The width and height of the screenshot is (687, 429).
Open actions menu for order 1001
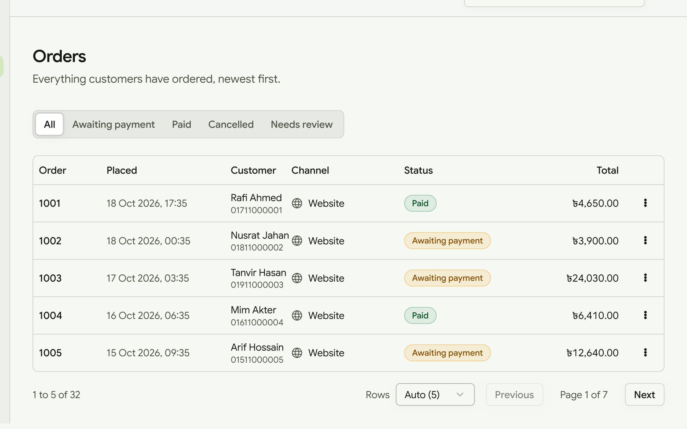pos(645,203)
